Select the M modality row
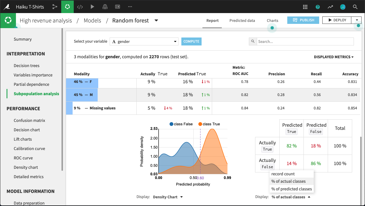 point(213,95)
